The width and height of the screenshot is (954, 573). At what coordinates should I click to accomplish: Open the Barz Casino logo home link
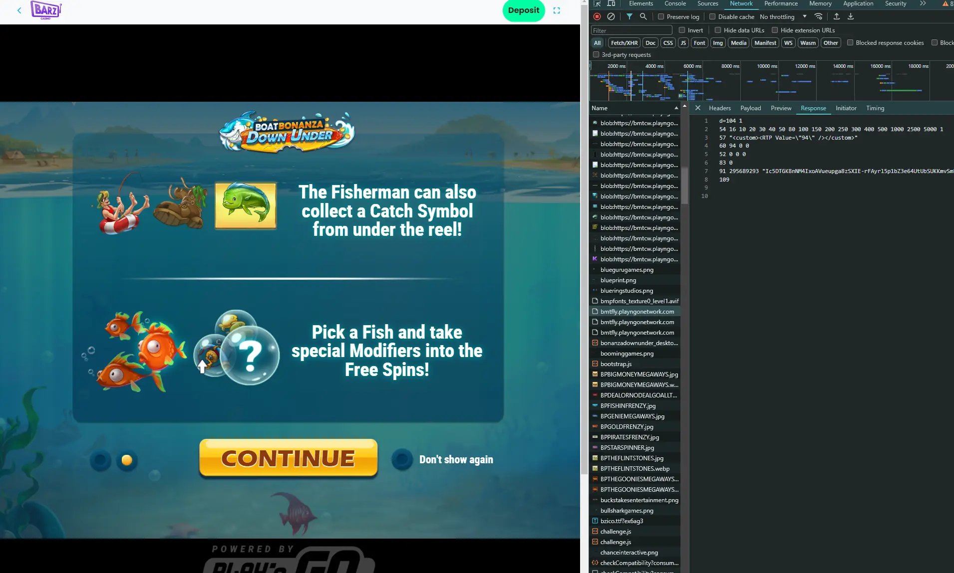[x=46, y=10]
